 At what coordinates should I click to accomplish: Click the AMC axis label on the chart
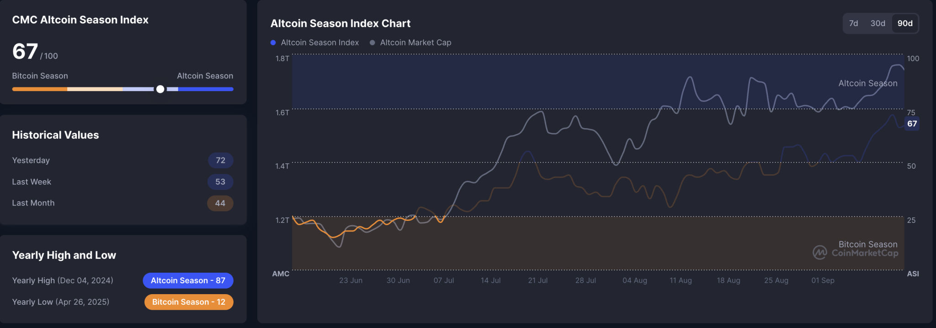pyautogui.click(x=281, y=274)
